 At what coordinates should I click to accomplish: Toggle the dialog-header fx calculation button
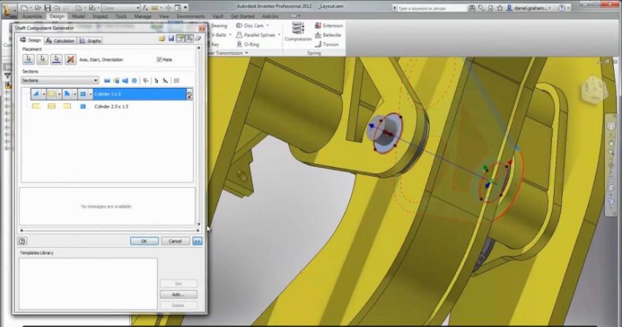coord(189,39)
